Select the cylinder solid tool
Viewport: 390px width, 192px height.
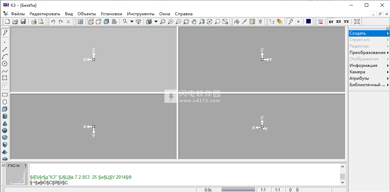click(x=5, y=116)
